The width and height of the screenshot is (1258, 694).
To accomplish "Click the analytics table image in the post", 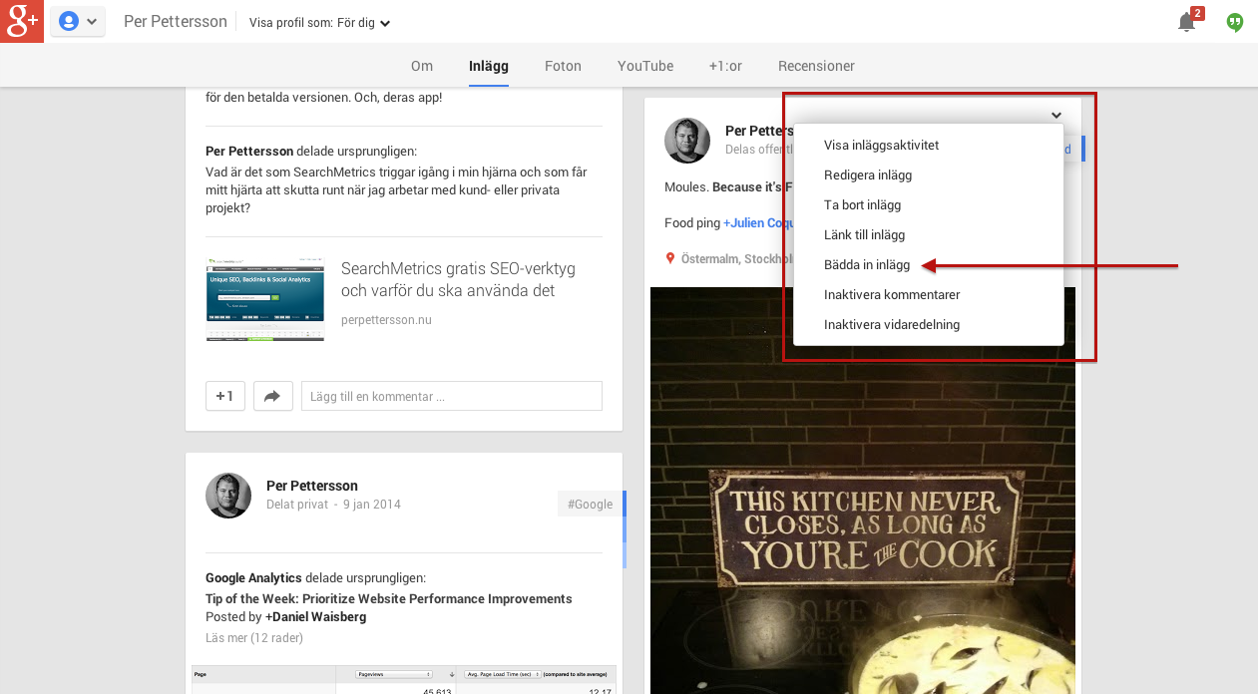I will (404, 680).
